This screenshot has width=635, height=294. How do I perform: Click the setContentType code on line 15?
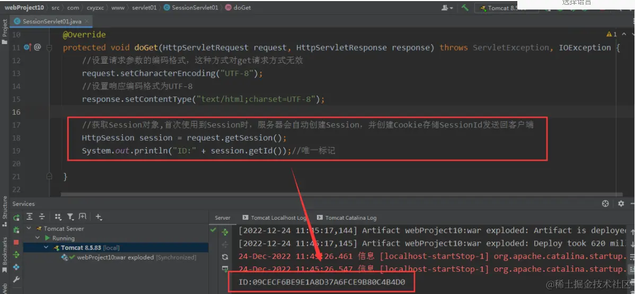204,99
